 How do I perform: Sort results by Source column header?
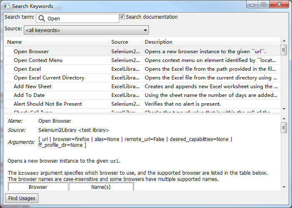[x=125, y=42]
